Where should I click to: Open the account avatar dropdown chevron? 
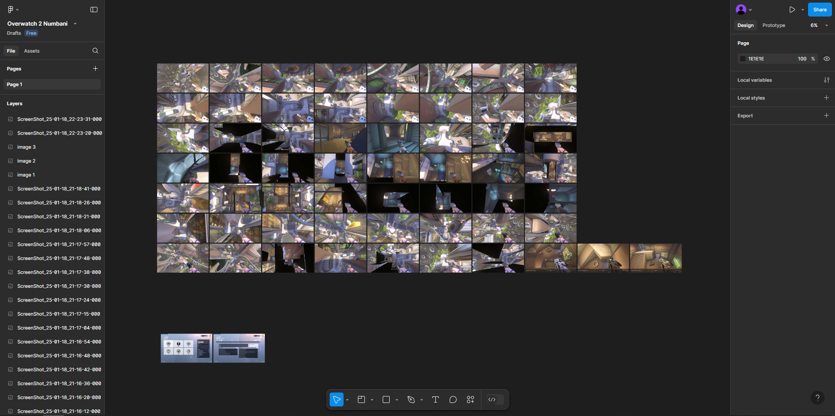pyautogui.click(x=750, y=10)
